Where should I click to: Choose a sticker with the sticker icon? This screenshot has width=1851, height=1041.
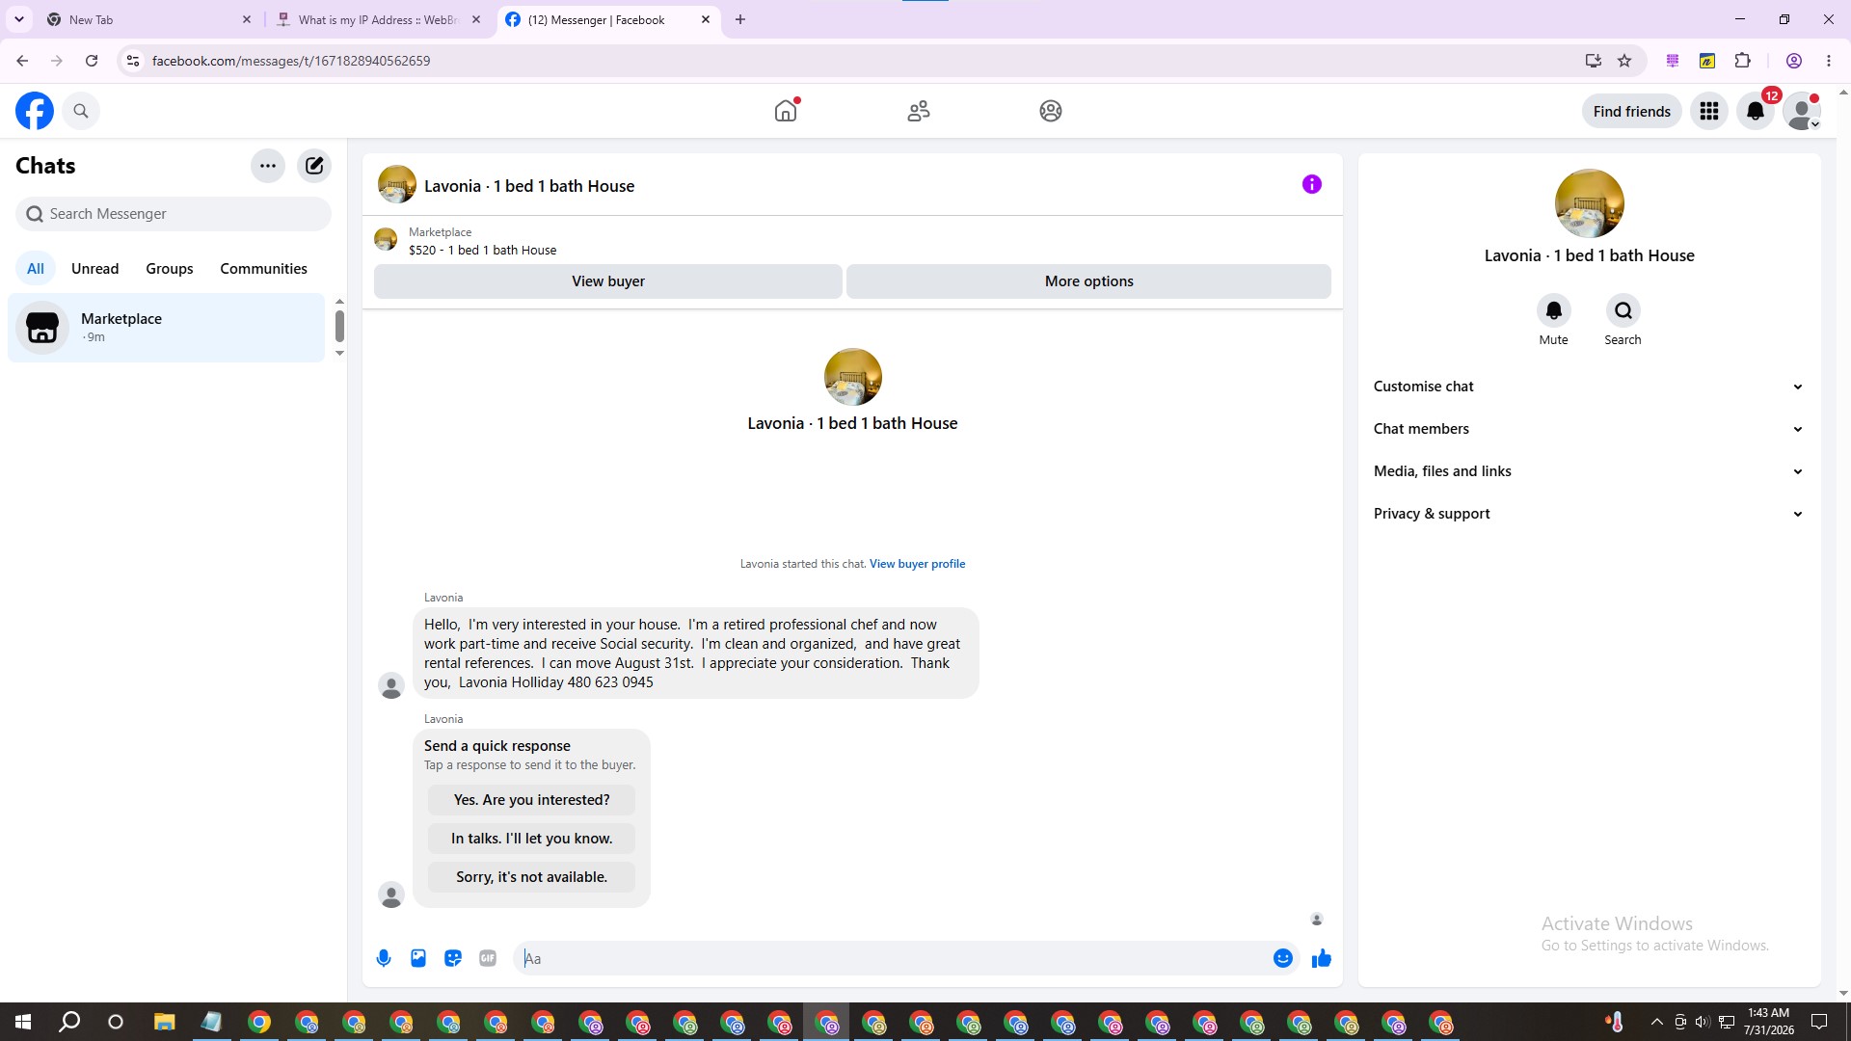click(x=453, y=958)
